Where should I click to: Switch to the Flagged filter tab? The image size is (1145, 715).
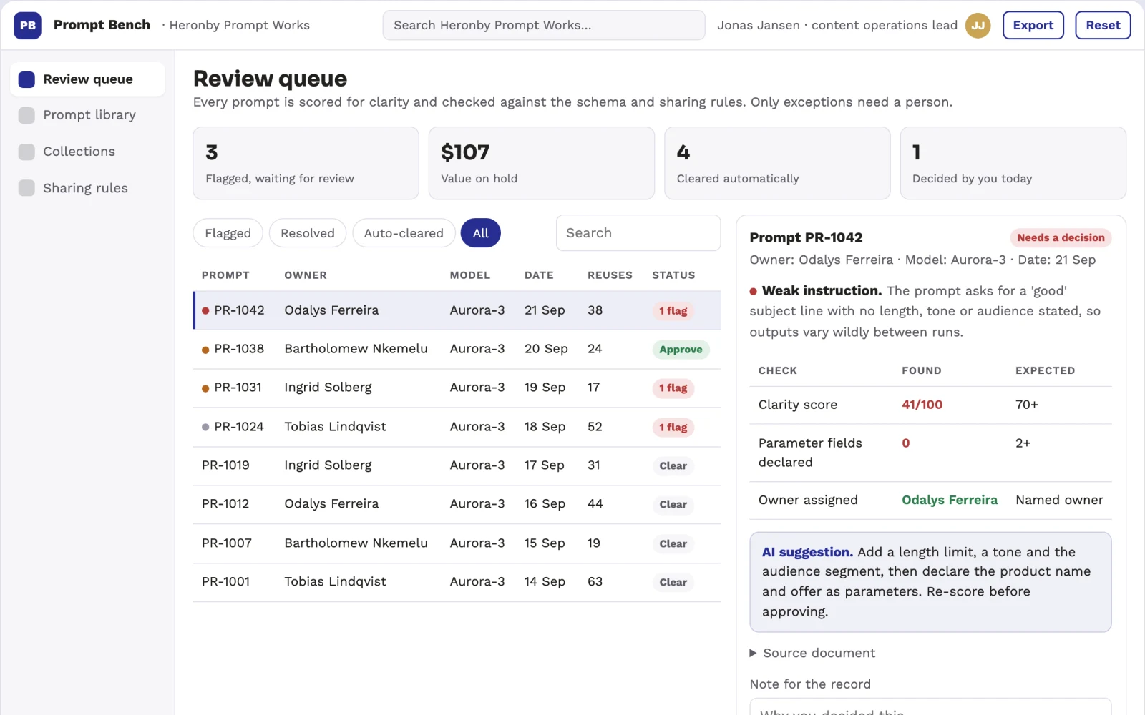tap(228, 233)
